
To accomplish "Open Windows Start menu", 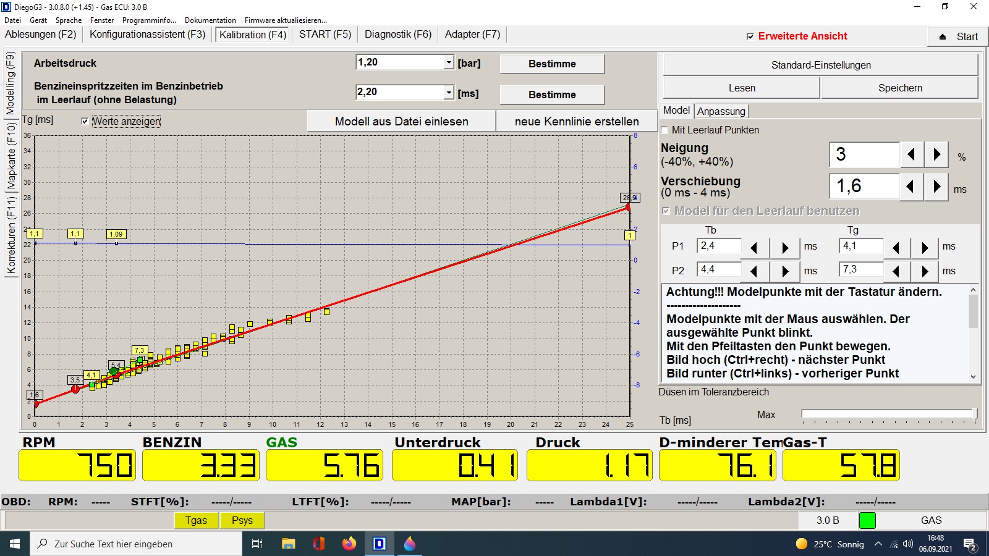I will click(15, 544).
